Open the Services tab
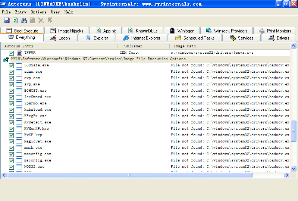This screenshot has width=298, height=201. (242, 38)
